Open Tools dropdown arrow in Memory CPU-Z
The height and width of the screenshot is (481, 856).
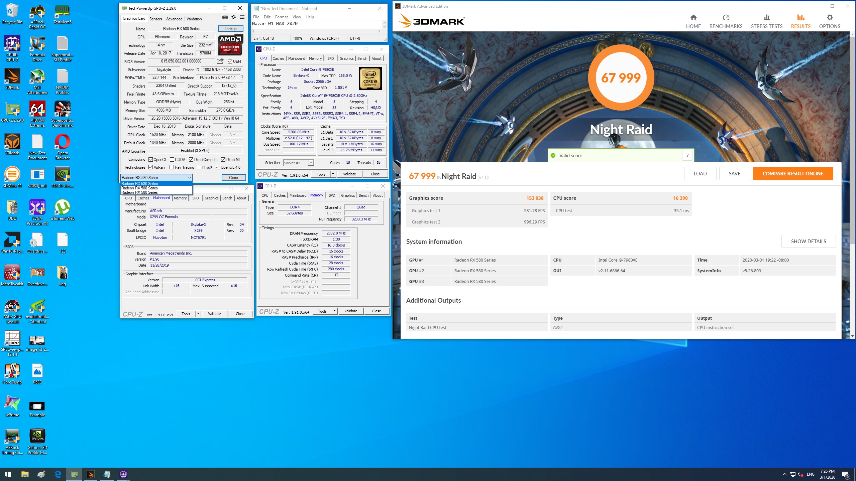[334, 311]
